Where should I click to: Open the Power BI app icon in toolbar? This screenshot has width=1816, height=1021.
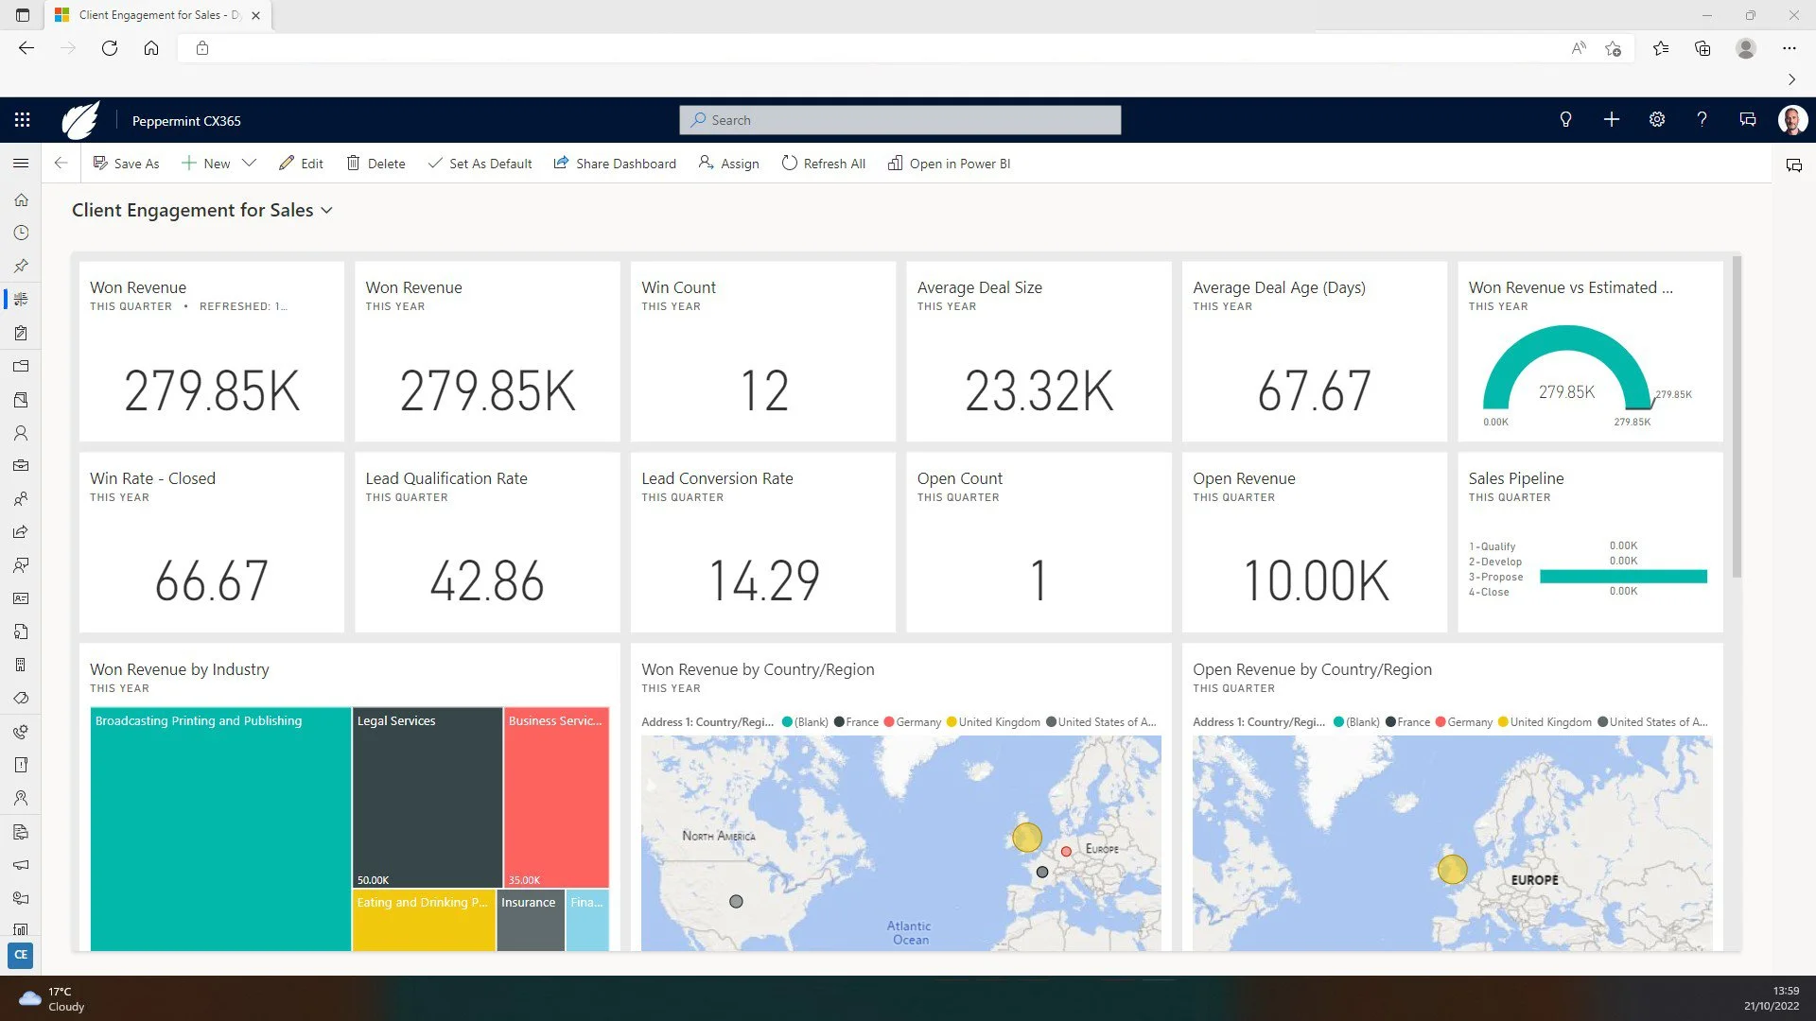[895, 164]
